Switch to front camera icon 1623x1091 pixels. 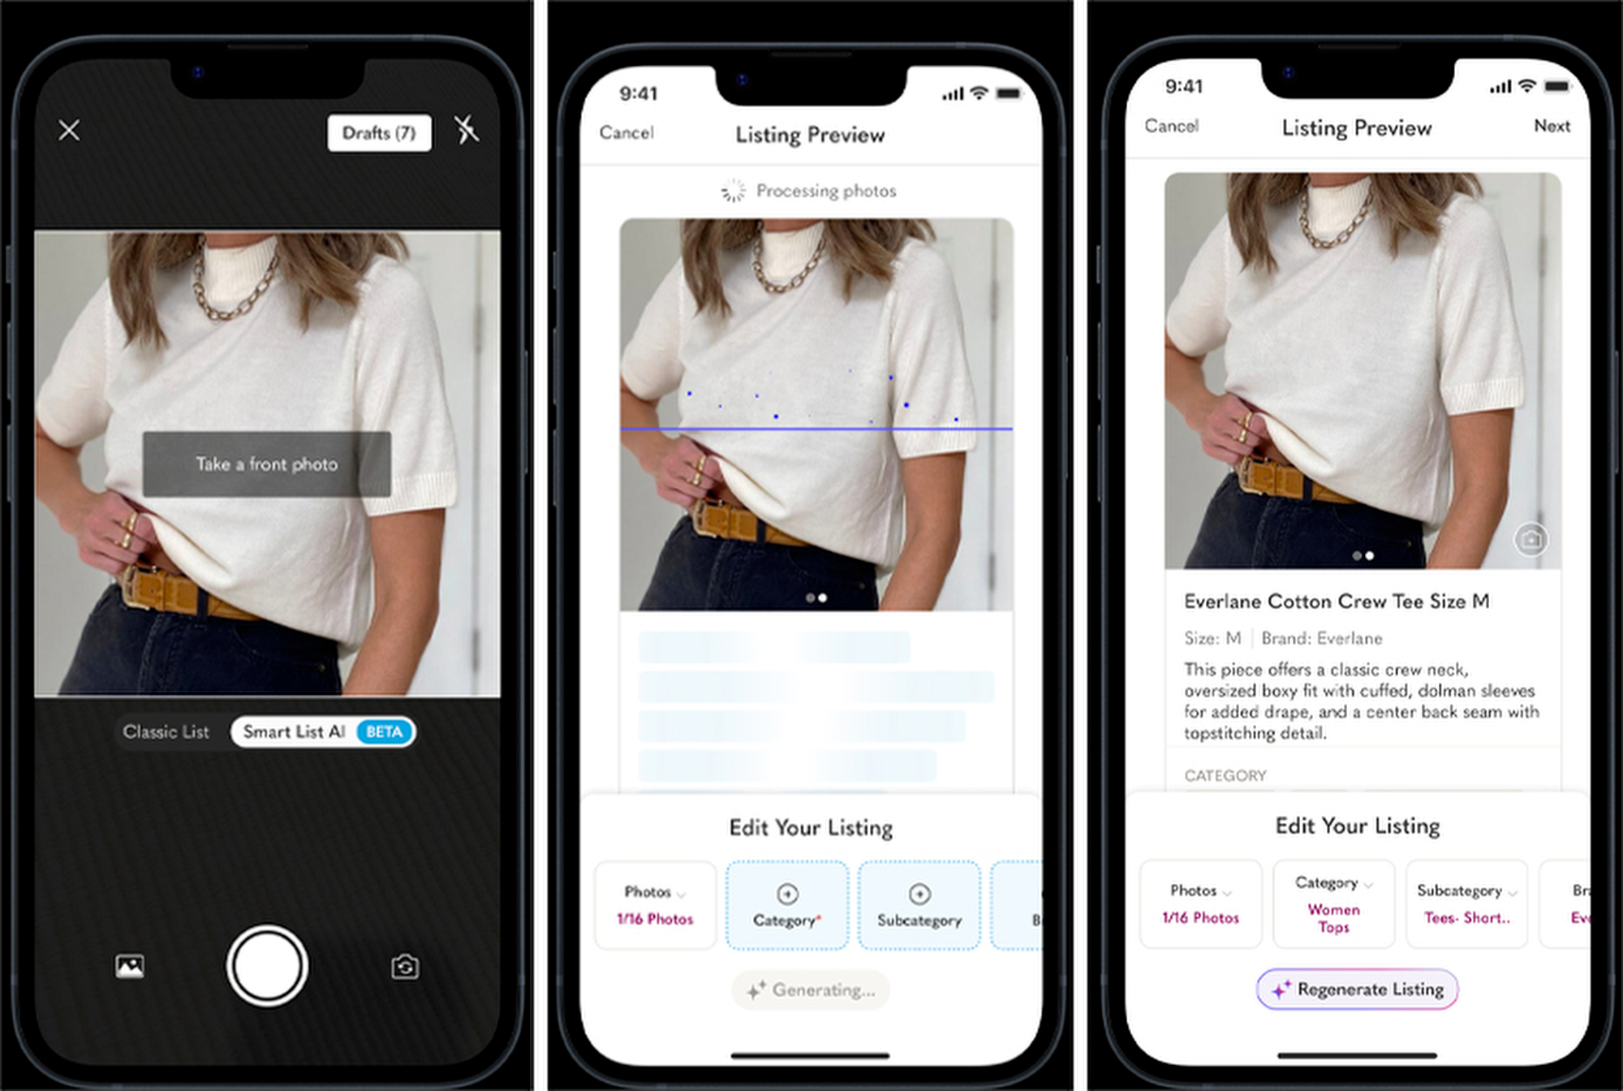point(405,963)
